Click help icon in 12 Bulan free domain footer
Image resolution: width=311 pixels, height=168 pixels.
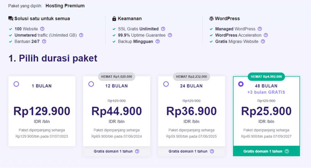tap(137, 151)
